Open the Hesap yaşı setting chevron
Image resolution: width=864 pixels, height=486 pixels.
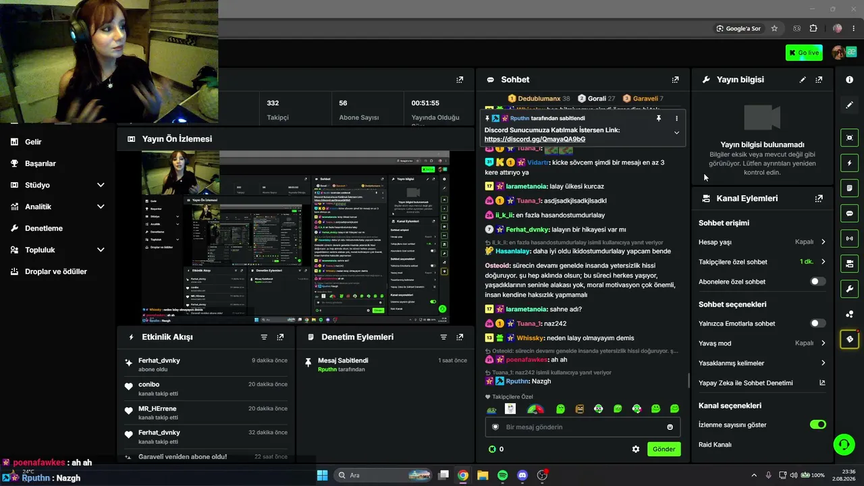point(823,242)
